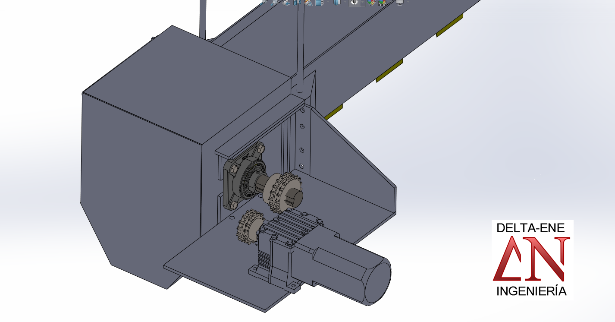Click the Display Style cube icon

[337, 2]
